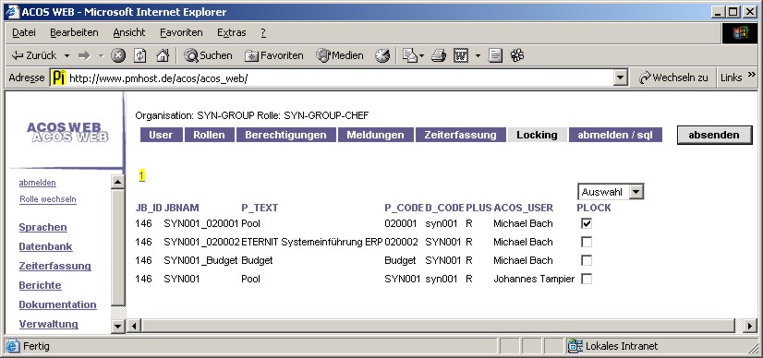Open the Datei menu
763x358 pixels.
[24, 32]
